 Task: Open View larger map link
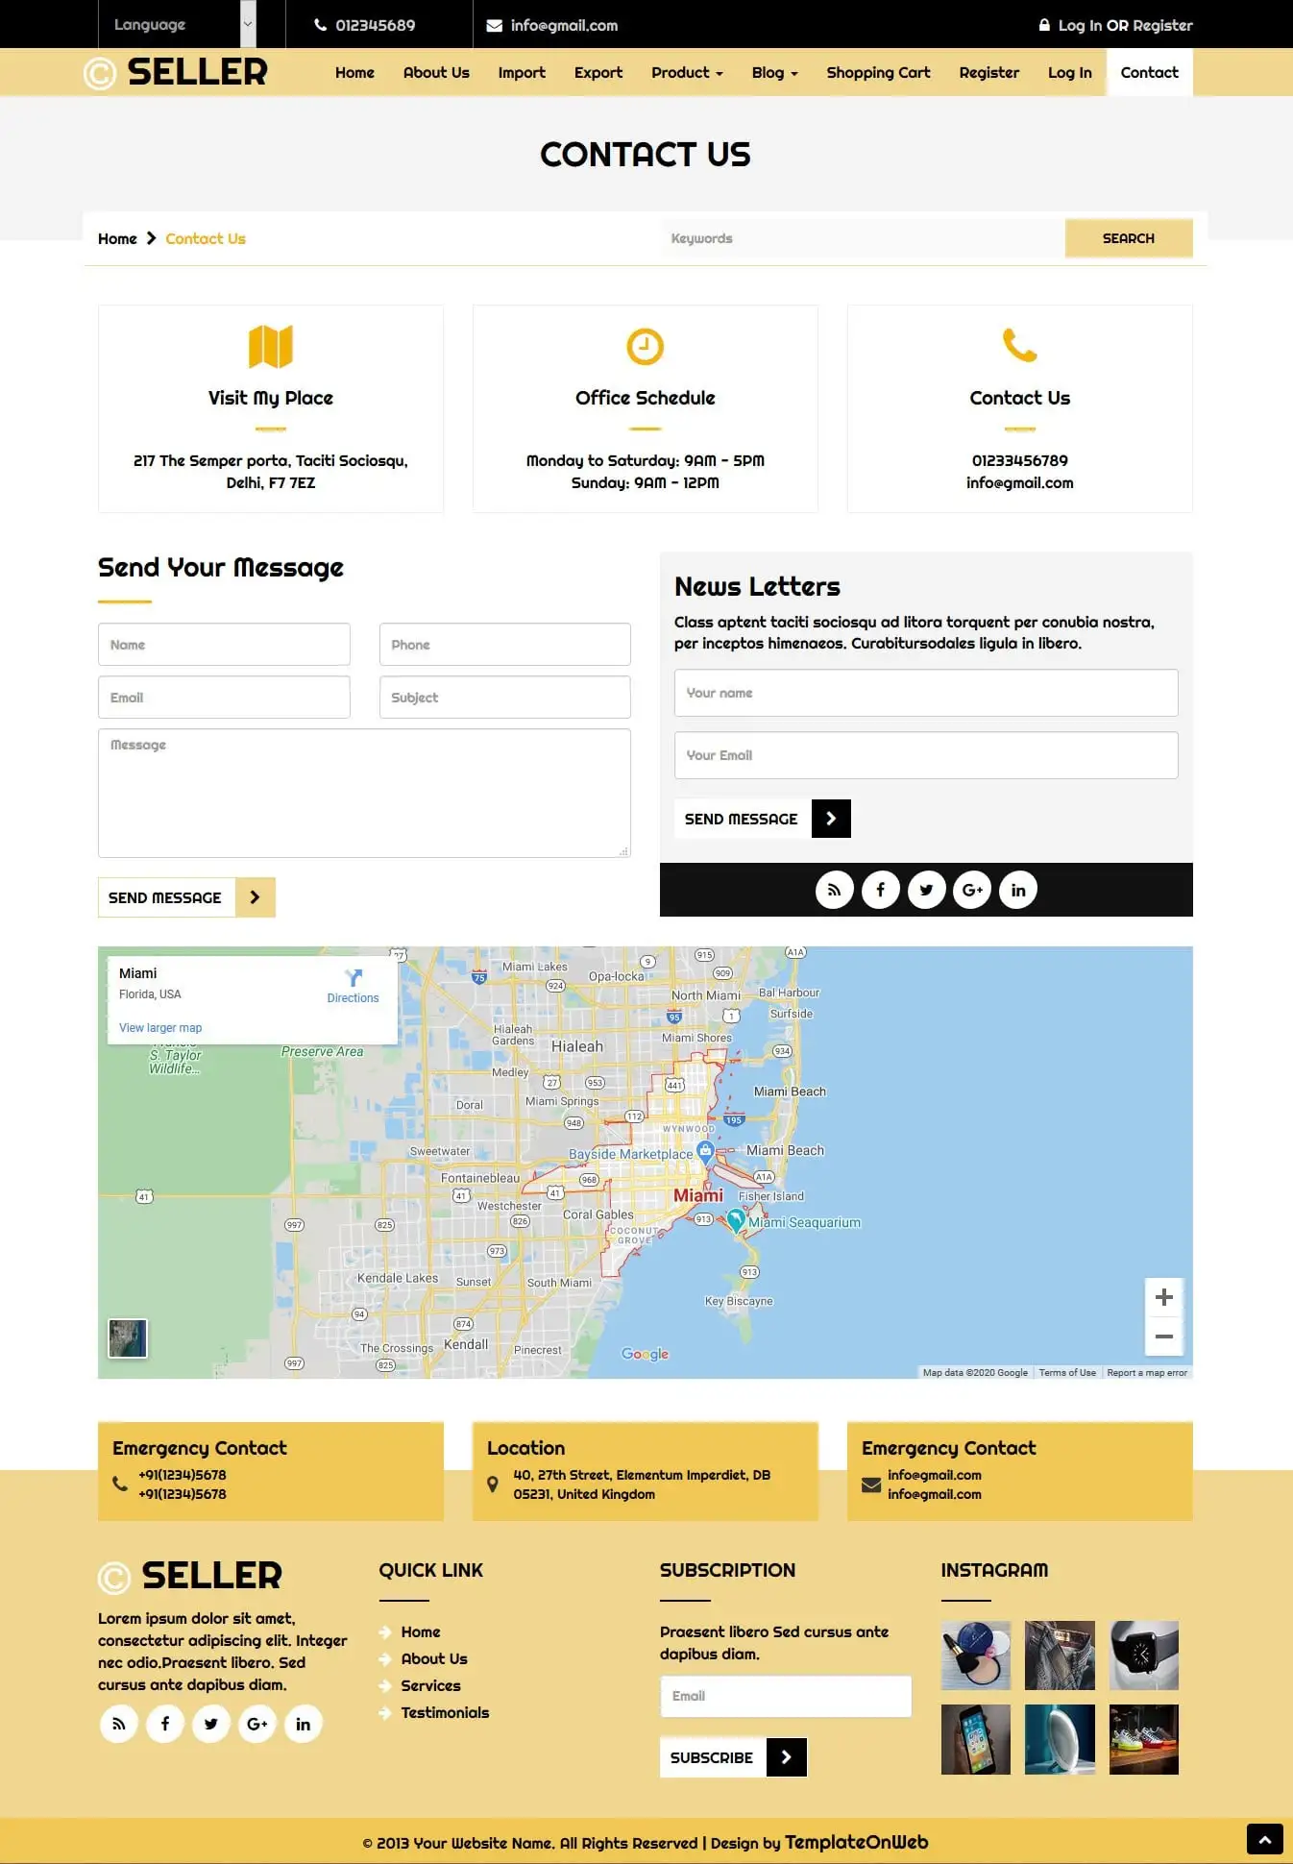(160, 1028)
